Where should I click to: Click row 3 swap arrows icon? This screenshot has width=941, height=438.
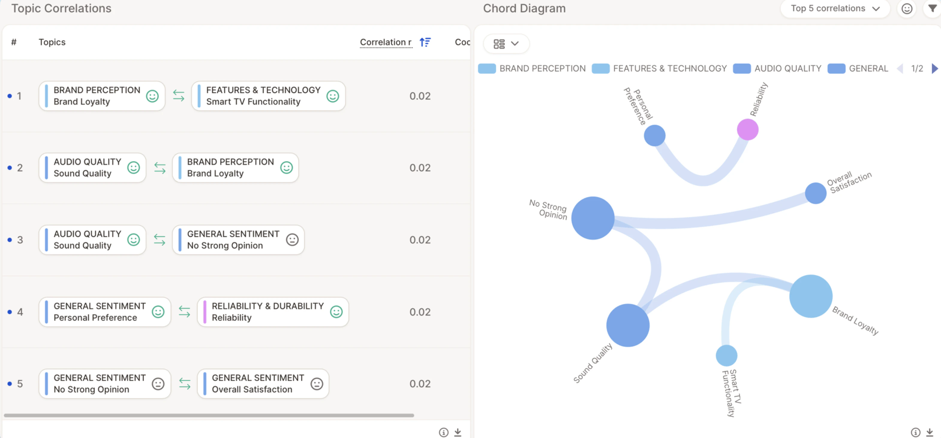[x=160, y=240]
